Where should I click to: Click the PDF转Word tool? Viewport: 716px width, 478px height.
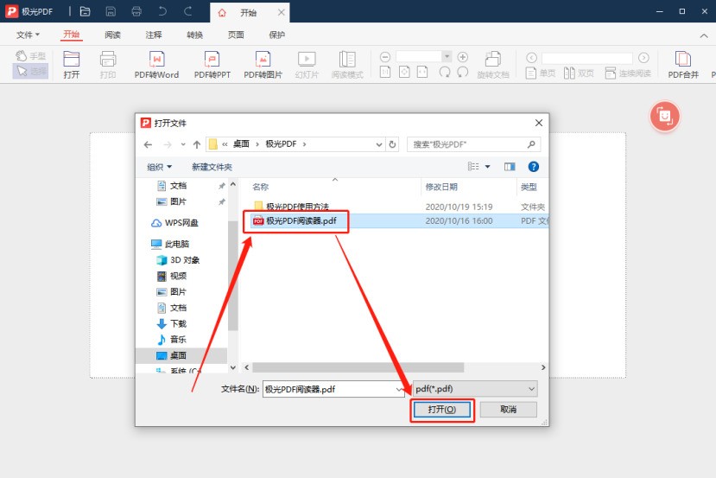(x=156, y=65)
